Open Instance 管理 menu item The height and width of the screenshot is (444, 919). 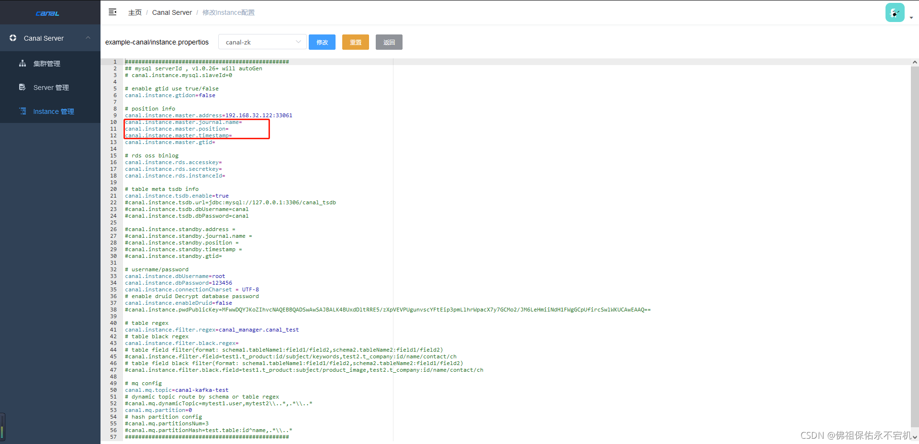click(54, 111)
